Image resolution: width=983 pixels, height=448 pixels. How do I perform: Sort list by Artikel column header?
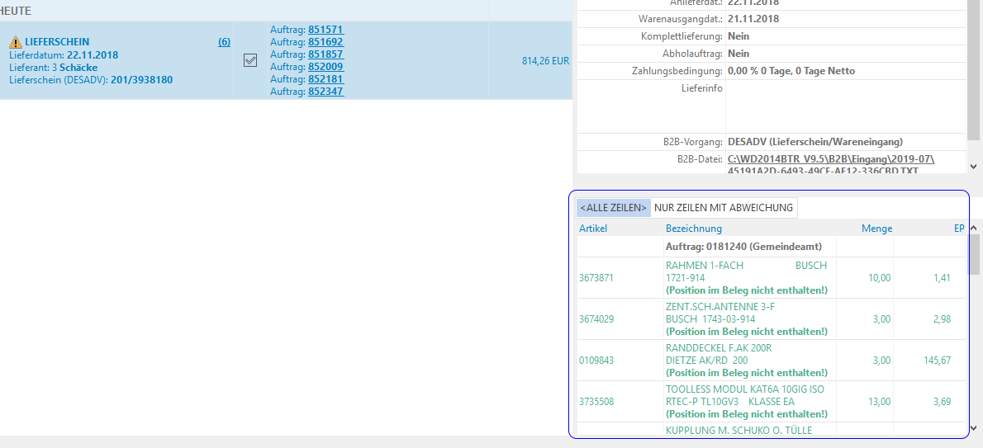(593, 229)
